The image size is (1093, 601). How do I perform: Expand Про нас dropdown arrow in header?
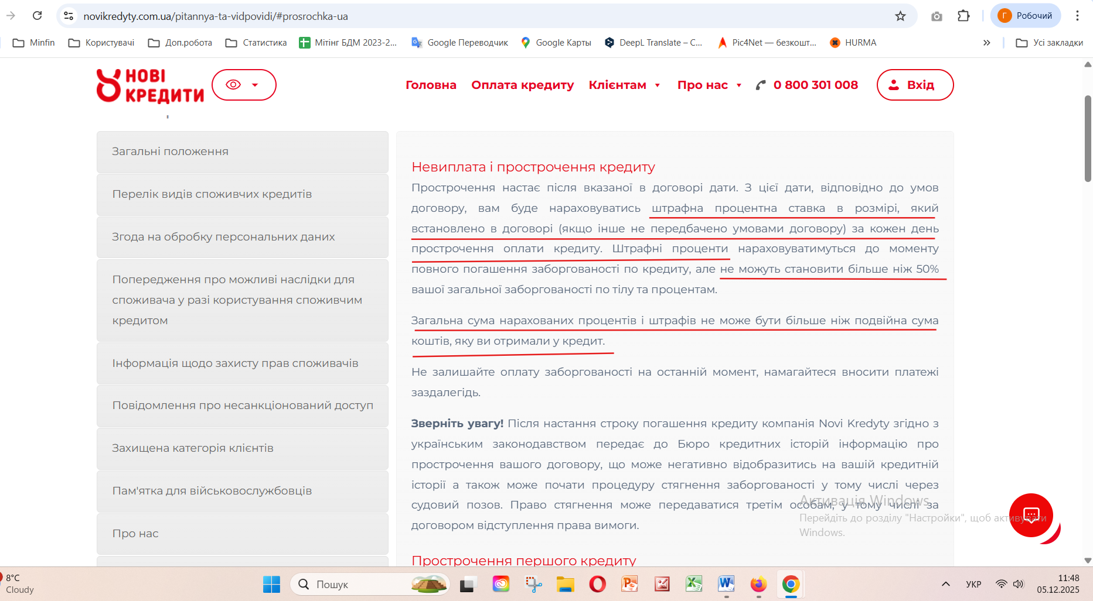pos(739,85)
